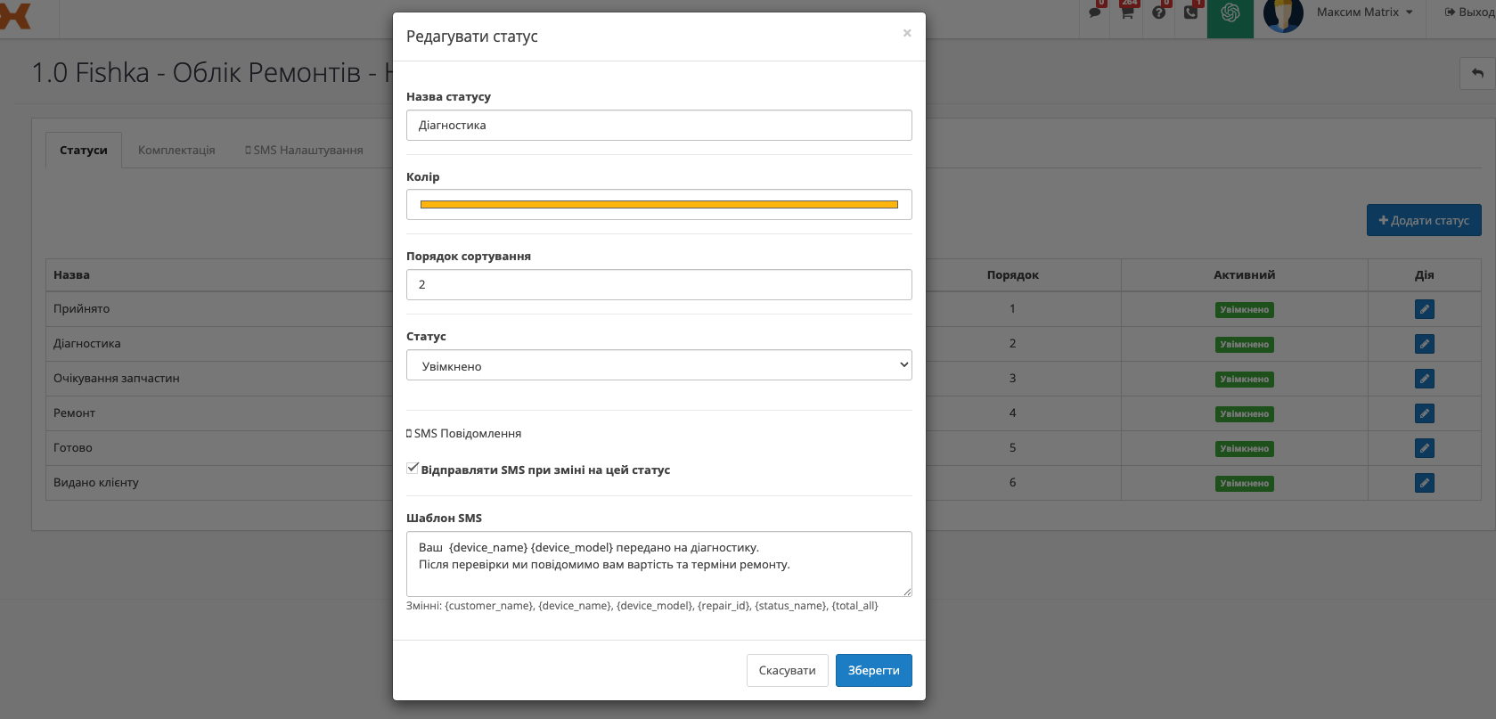Click the Порядок column header

tap(1013, 274)
